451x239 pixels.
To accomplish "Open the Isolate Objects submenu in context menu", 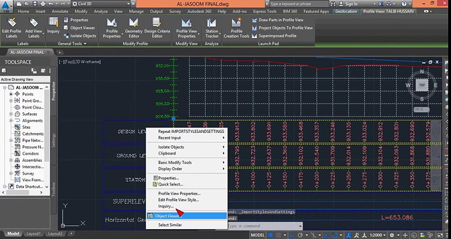I will (x=187, y=147).
